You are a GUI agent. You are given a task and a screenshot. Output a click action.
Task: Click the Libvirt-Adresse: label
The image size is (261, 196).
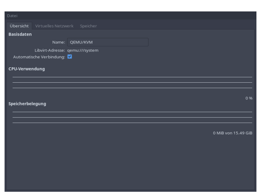(50, 50)
